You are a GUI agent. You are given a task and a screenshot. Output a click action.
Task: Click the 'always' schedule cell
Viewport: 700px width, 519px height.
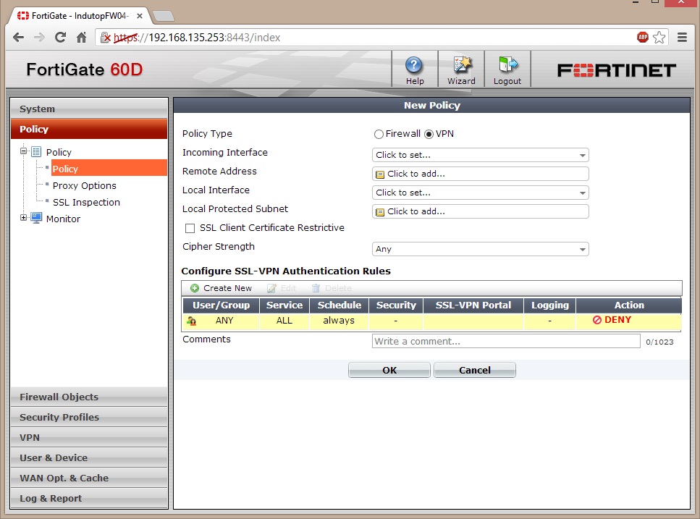(x=339, y=321)
